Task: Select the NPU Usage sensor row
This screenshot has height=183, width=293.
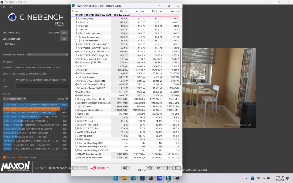Action: coord(125,139)
